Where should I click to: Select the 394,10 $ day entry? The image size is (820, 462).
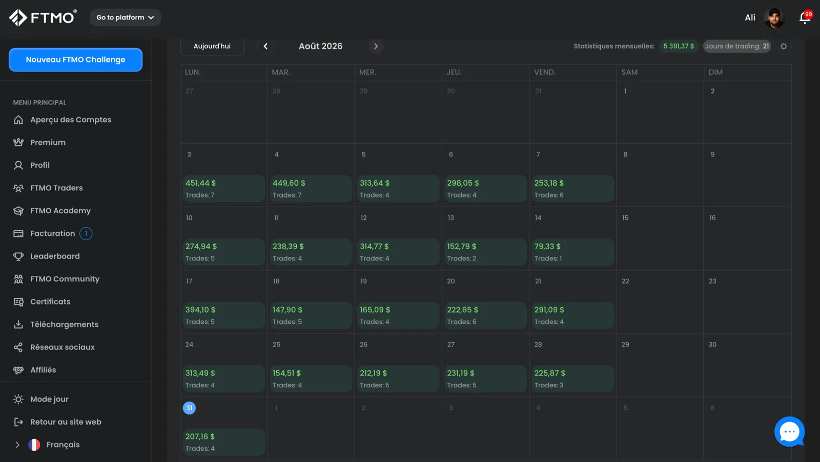coord(223,316)
